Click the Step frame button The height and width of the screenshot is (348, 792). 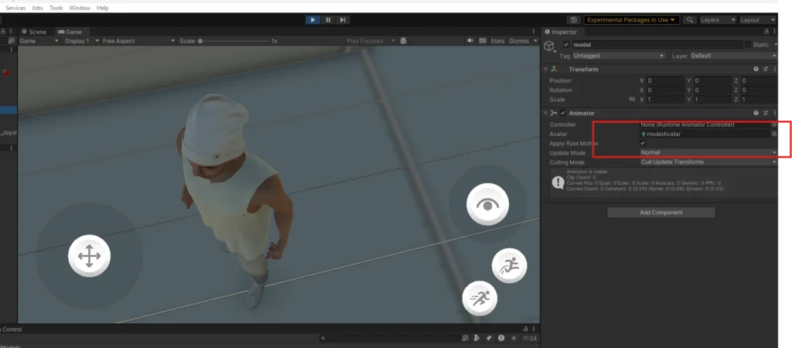(343, 19)
